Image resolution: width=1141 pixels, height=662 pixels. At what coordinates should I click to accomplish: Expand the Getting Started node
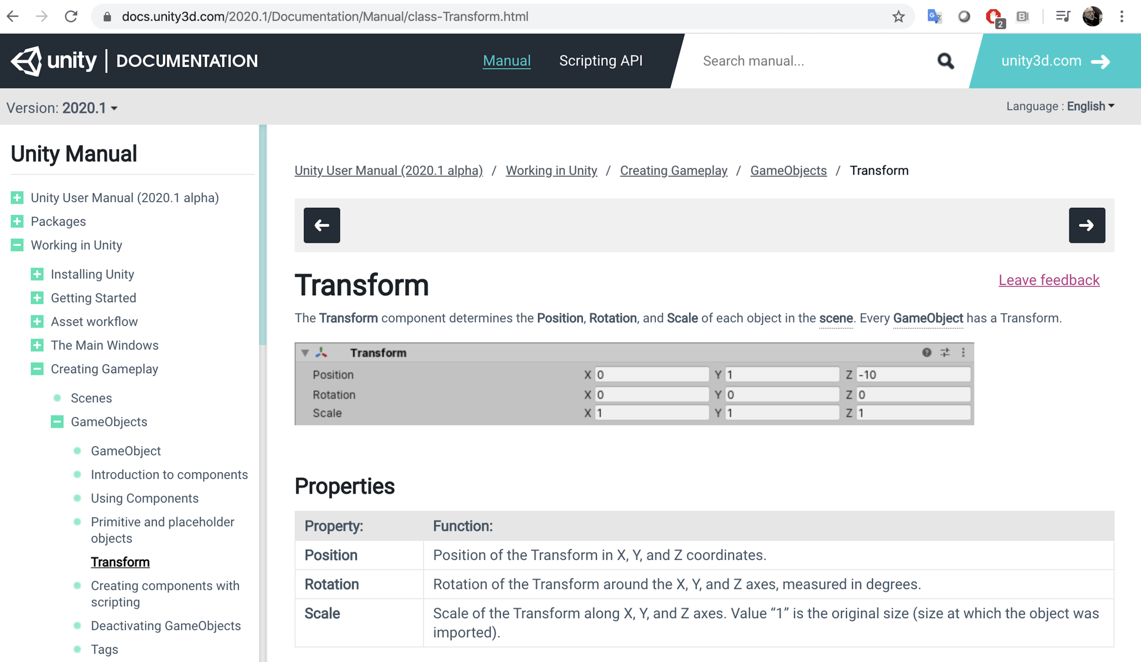coord(37,297)
